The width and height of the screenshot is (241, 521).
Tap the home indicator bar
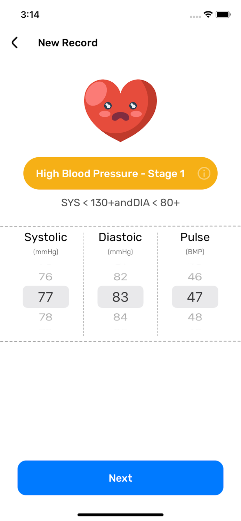click(x=120, y=515)
